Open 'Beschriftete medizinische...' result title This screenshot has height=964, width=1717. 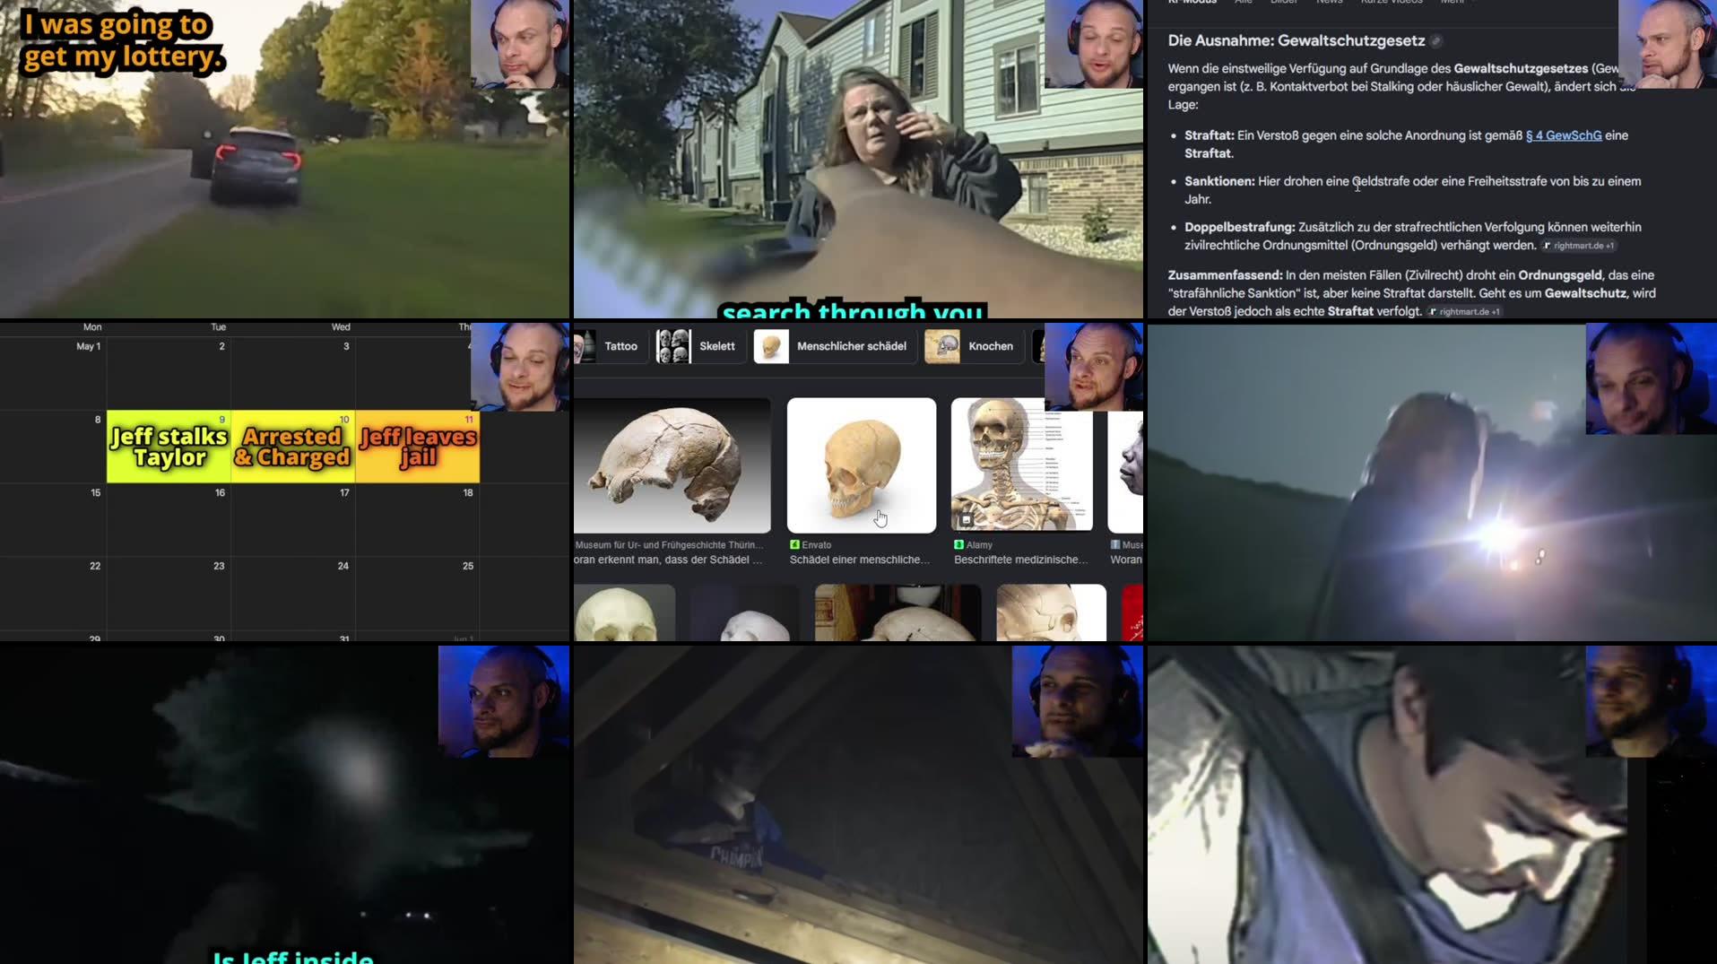(1020, 560)
